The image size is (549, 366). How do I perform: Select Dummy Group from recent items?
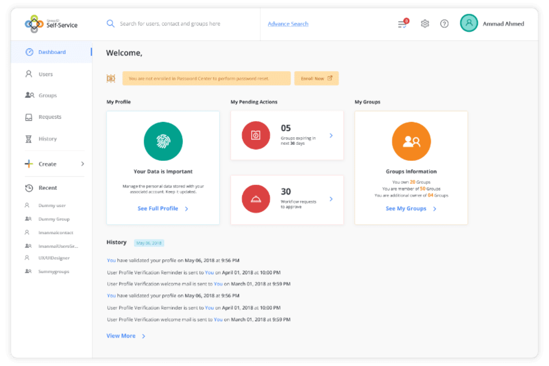click(54, 219)
